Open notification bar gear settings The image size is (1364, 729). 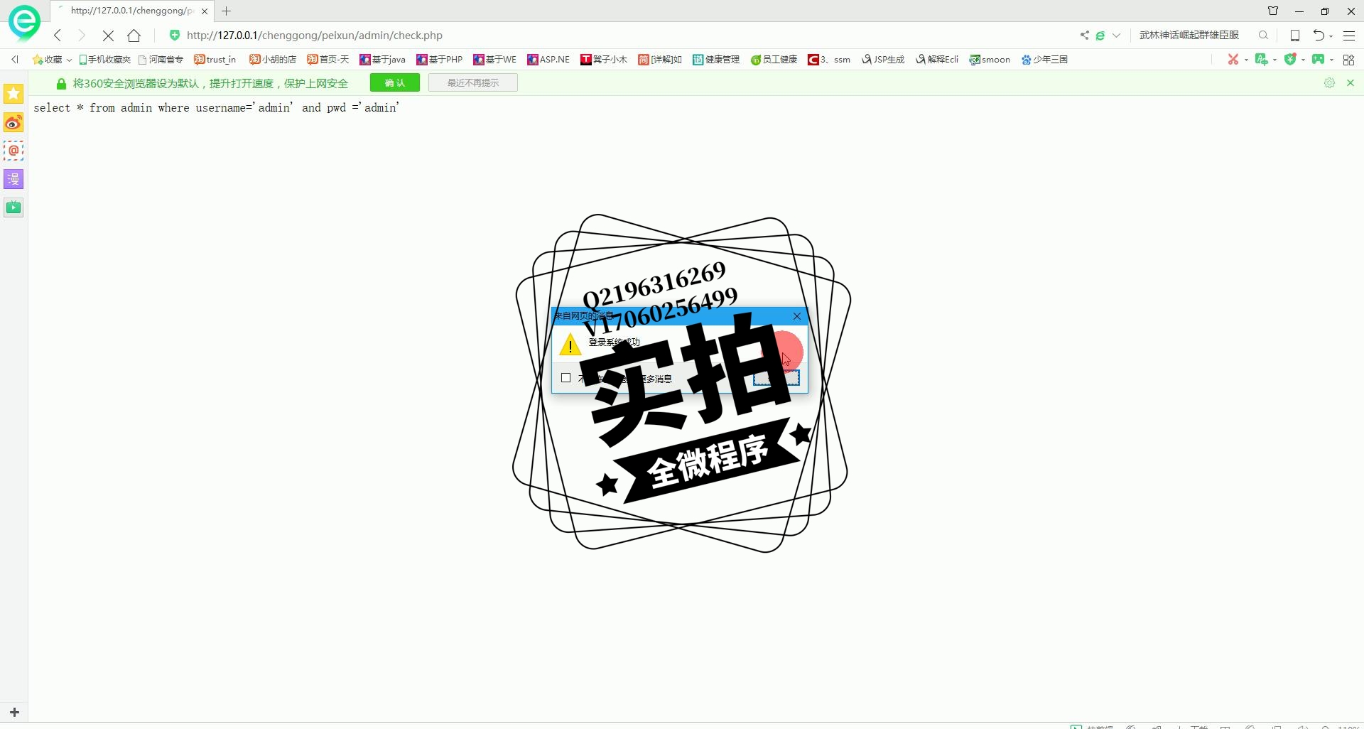pyautogui.click(x=1329, y=83)
